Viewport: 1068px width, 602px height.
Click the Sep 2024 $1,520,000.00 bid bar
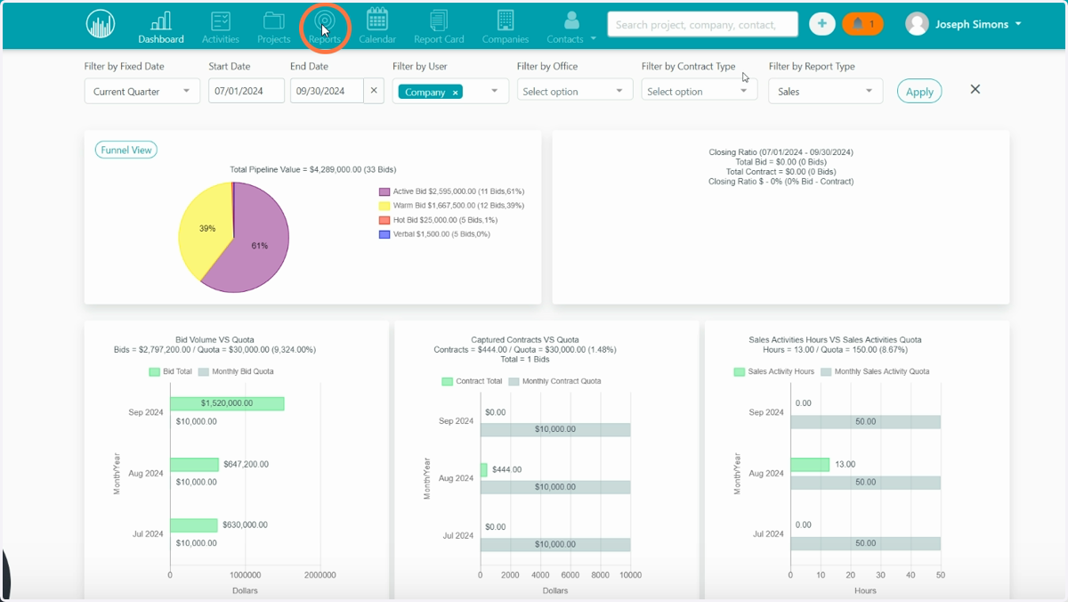[x=227, y=403]
